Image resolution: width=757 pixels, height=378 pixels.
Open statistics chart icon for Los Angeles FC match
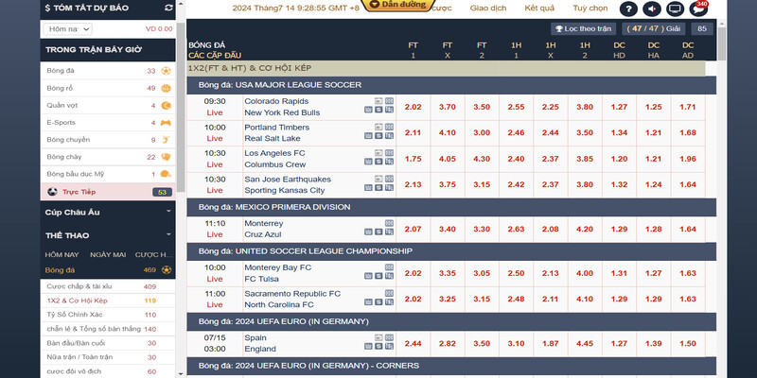(x=368, y=162)
